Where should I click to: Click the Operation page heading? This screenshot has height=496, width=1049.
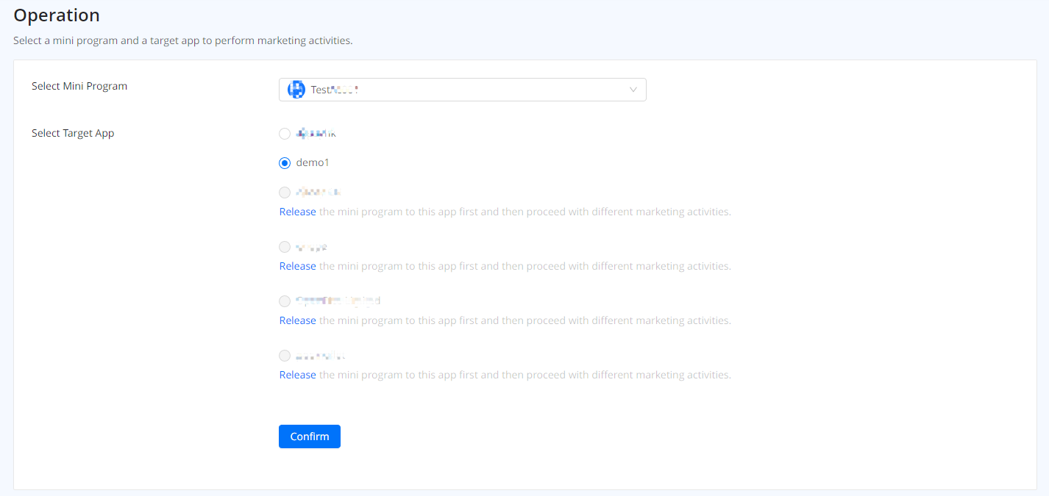click(57, 15)
